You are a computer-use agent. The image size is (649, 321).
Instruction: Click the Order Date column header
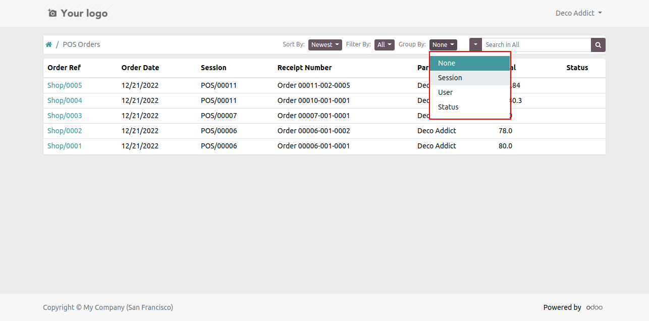140,68
